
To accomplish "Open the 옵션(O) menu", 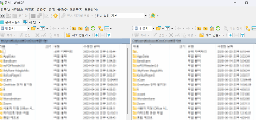I will pyautogui.click(x=62, y=9).
